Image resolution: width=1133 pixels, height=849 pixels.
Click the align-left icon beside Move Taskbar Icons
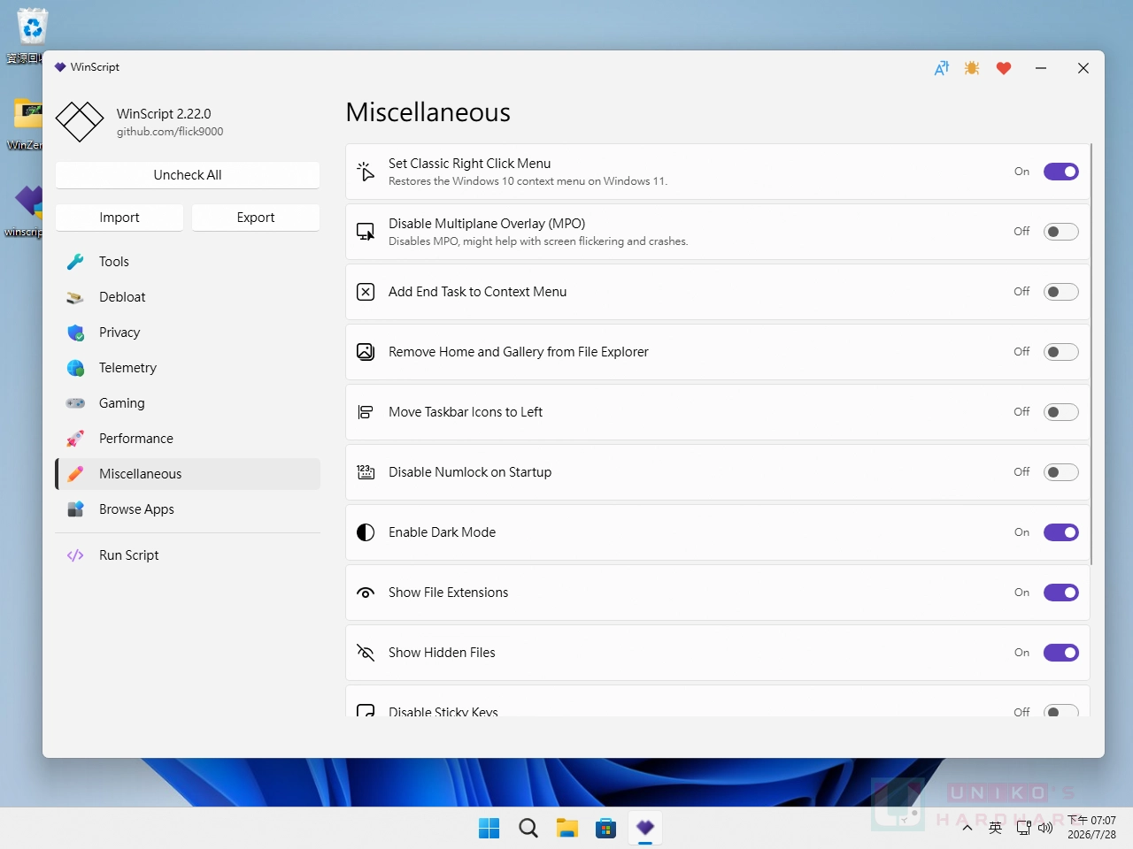point(366,412)
